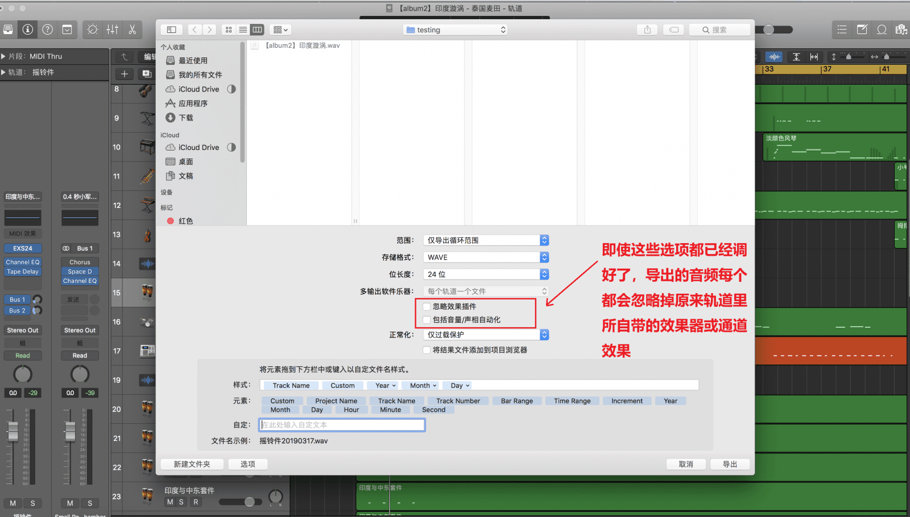The image size is (910, 517).
Task: Open 存储格式 WAVE dropdown
Action: pyautogui.click(x=486, y=257)
